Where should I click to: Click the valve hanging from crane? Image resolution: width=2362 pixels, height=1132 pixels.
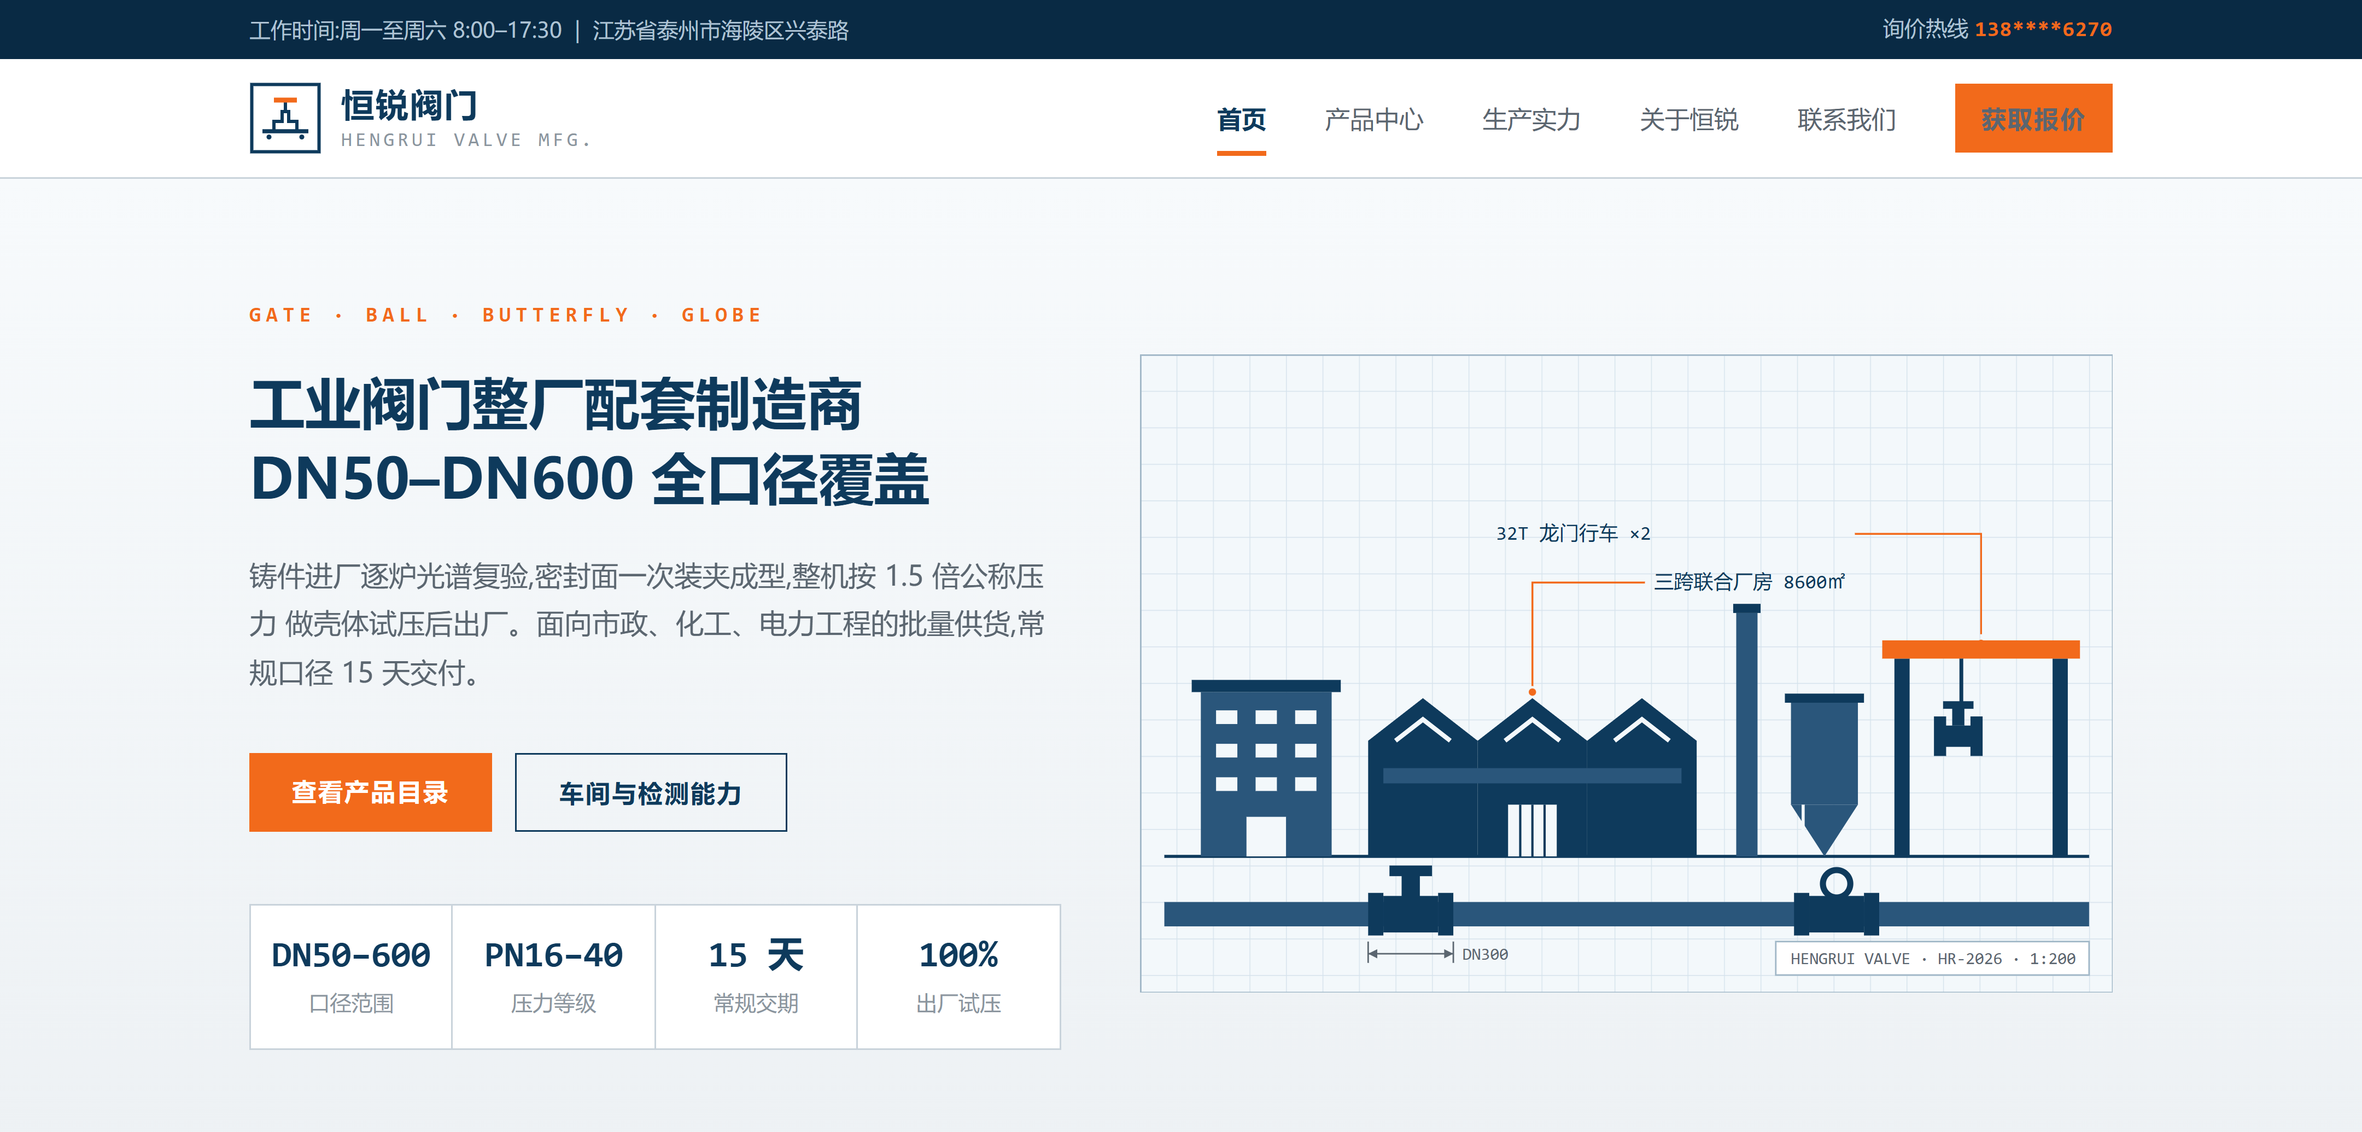point(1958,728)
